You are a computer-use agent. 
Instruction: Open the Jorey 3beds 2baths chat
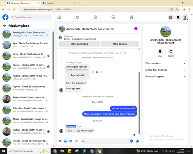(x=26, y=56)
